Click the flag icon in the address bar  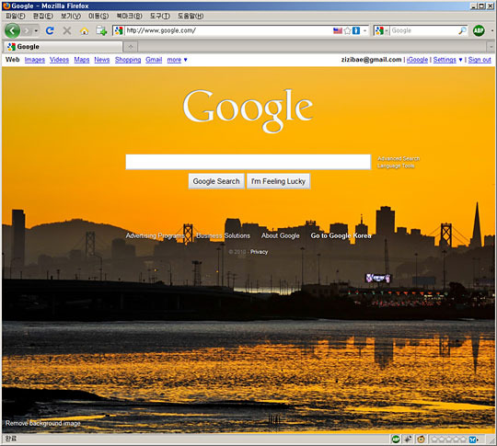click(x=337, y=30)
